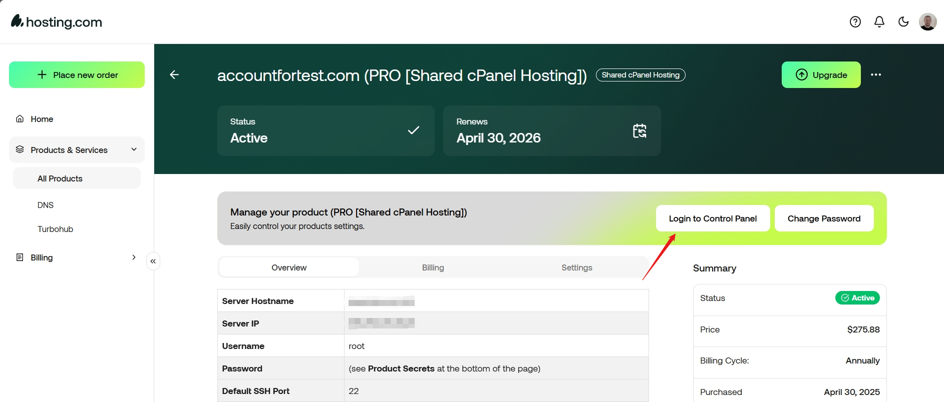This screenshot has width=944, height=402.
Task: Click the Home house icon
Action: tap(20, 119)
